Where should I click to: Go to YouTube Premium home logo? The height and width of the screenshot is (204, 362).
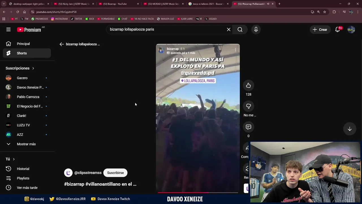click(x=29, y=29)
